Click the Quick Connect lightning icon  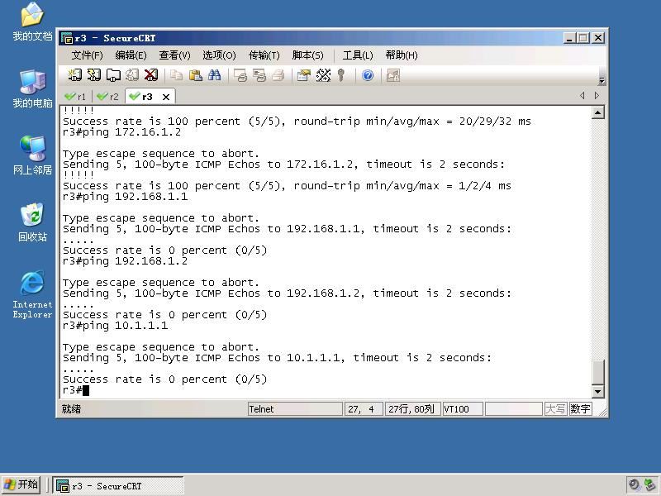click(93, 75)
